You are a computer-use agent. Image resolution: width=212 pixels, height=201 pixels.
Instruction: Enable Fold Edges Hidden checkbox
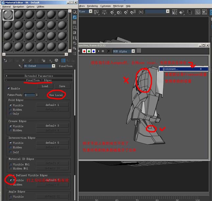tap(11, 109)
